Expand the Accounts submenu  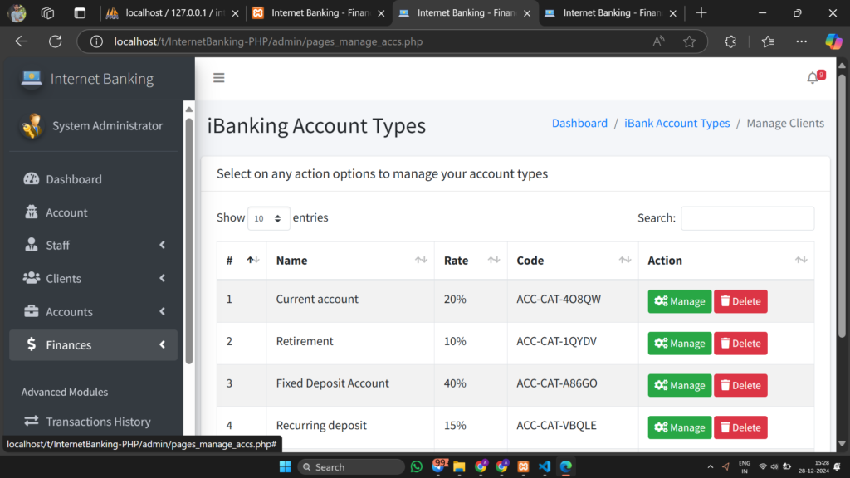pos(162,311)
